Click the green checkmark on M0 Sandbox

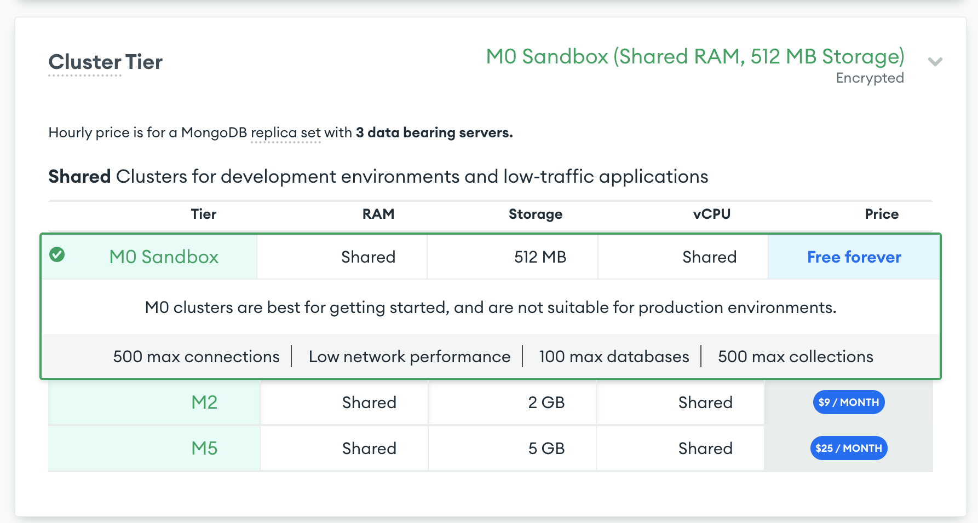[57, 254]
